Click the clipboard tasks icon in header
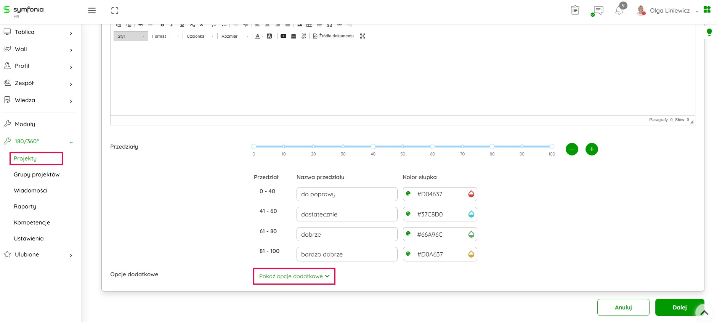 [575, 10]
